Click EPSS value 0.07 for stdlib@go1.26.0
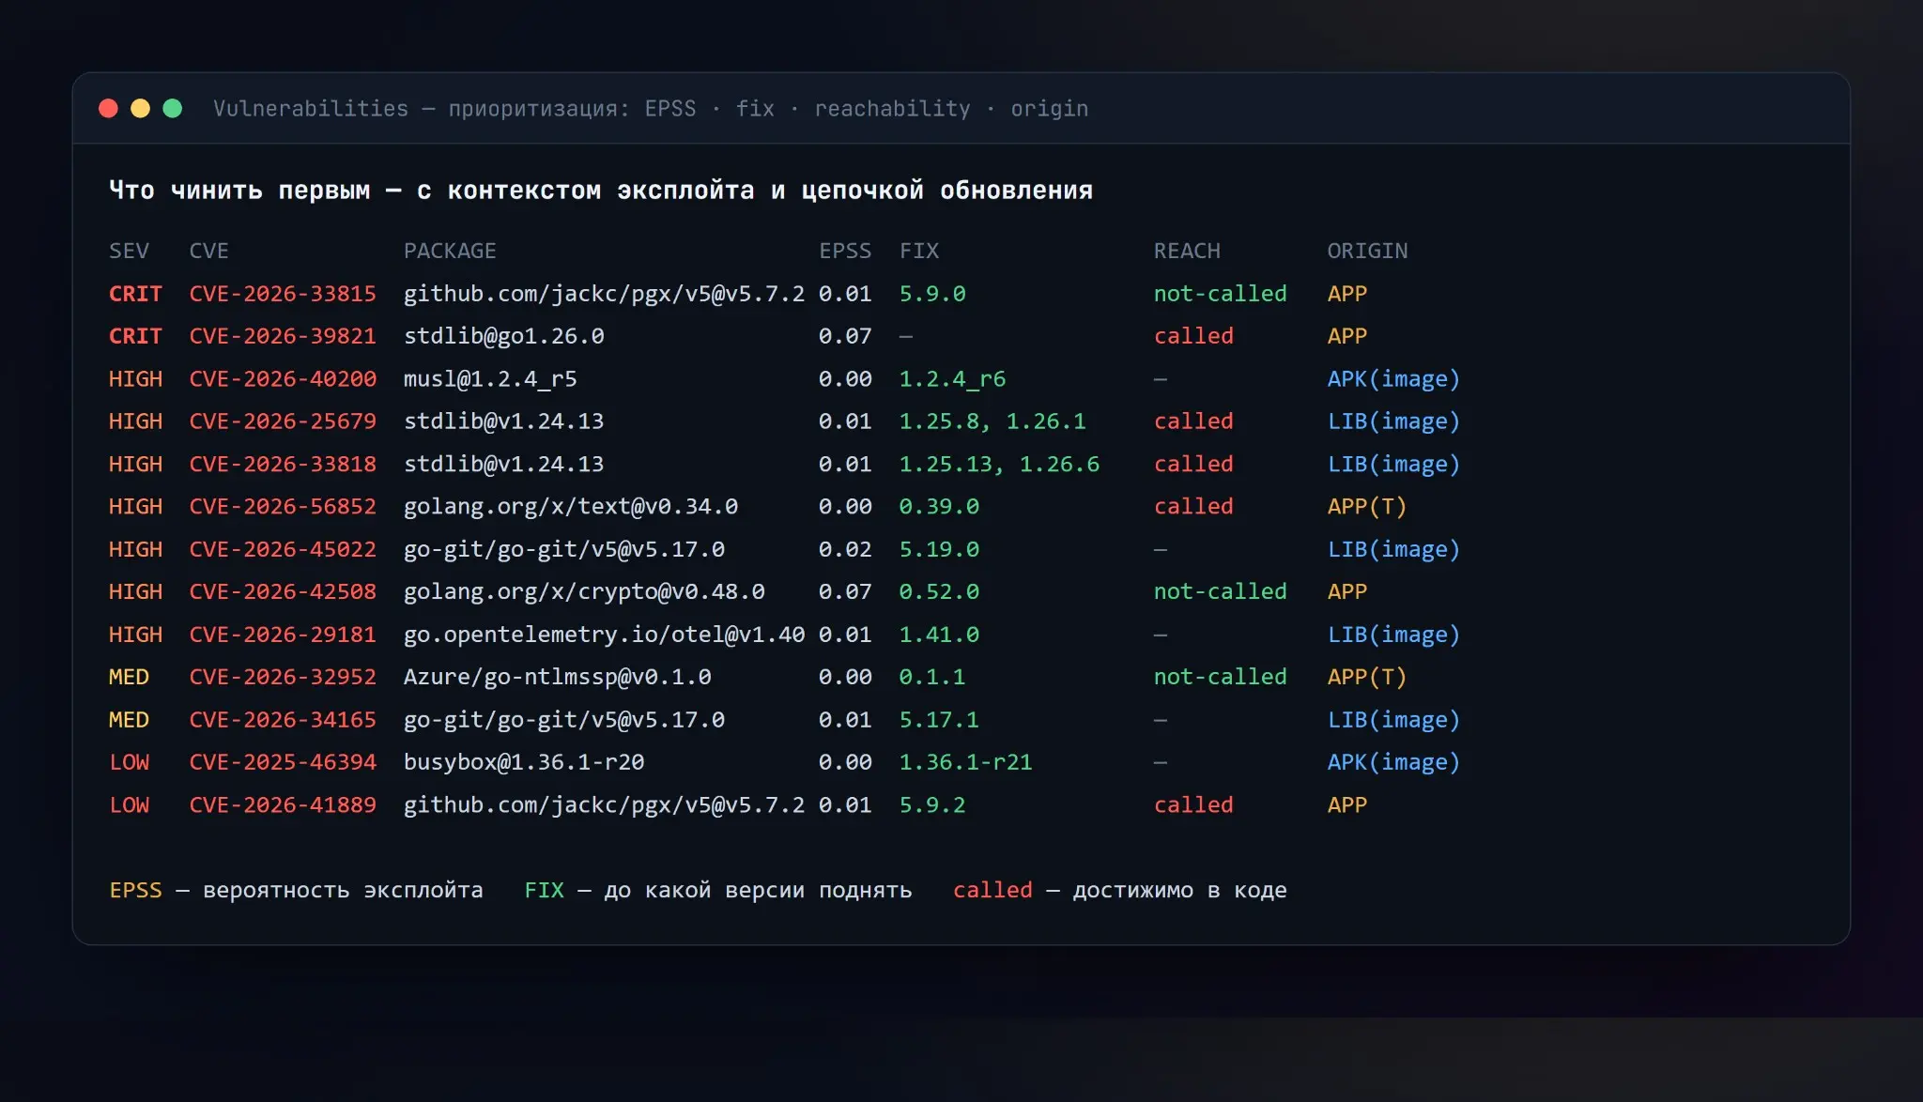The image size is (1923, 1102). coord(845,336)
